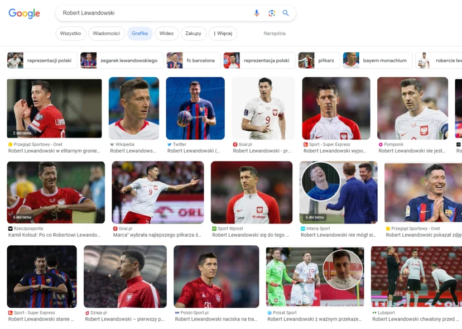The image size is (462, 329).
Task: Open the Interia Sport image result
Action: [339, 192]
